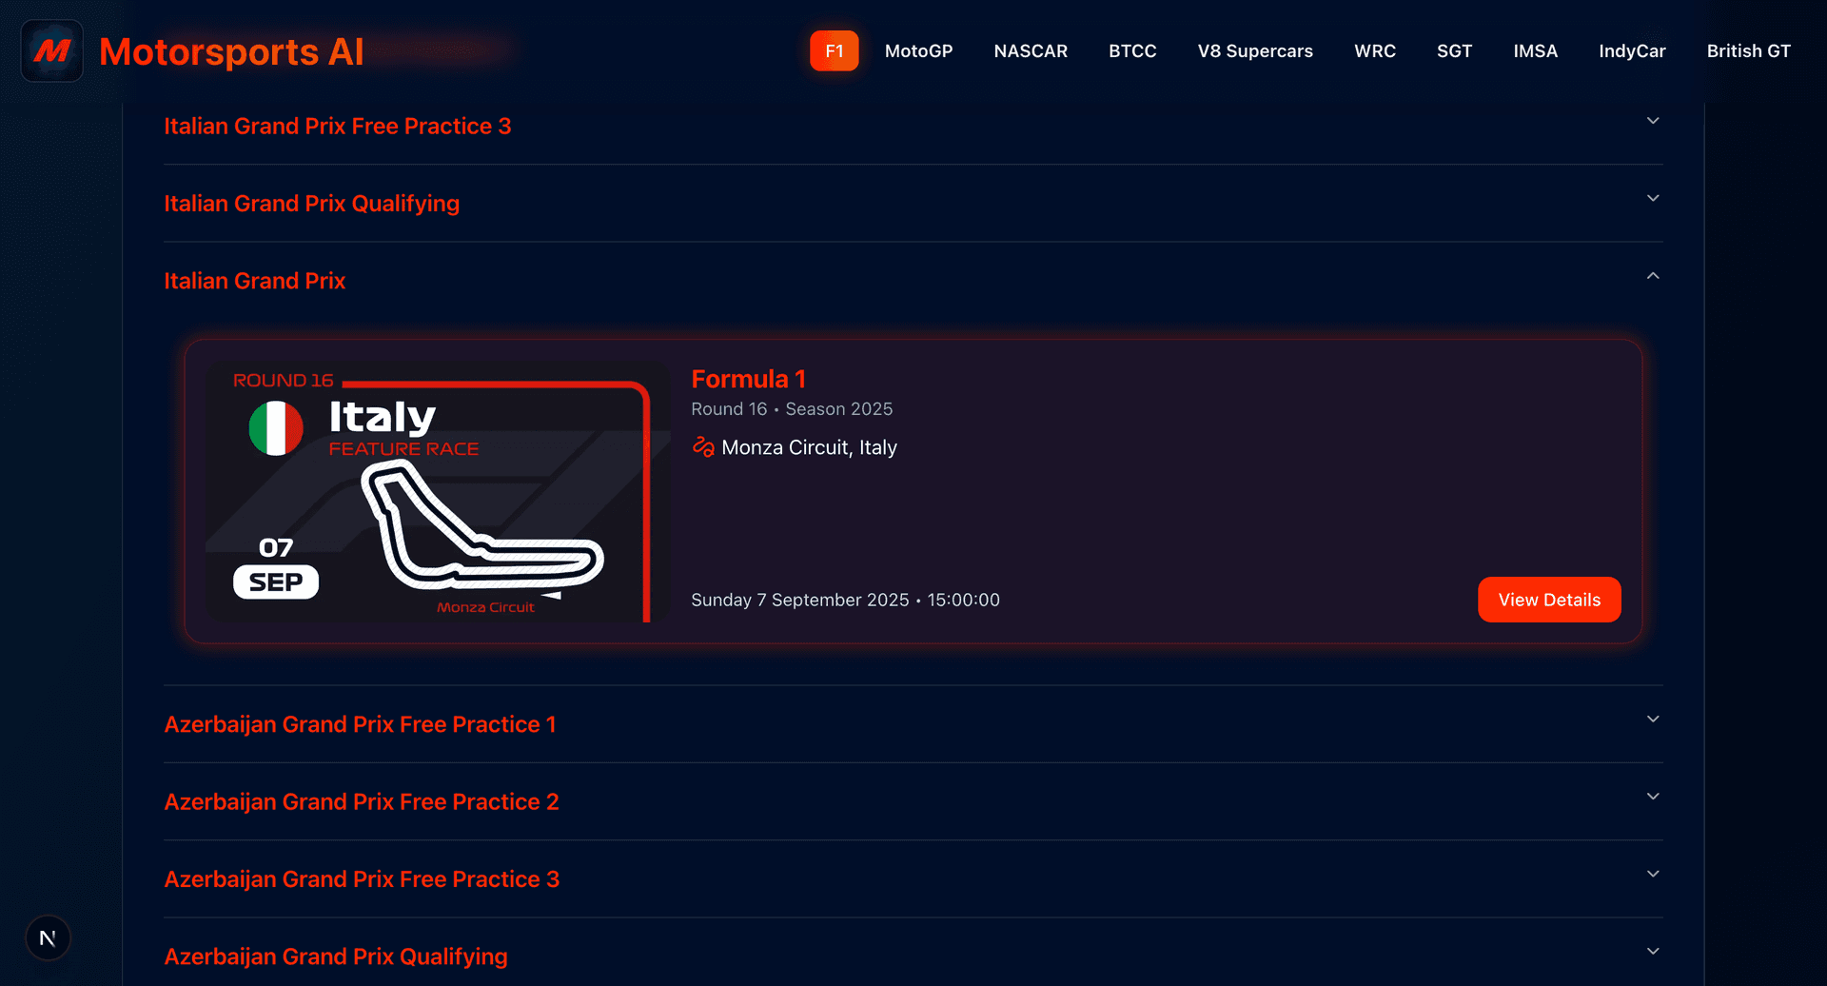Click the 07 SEP date badge

276,568
